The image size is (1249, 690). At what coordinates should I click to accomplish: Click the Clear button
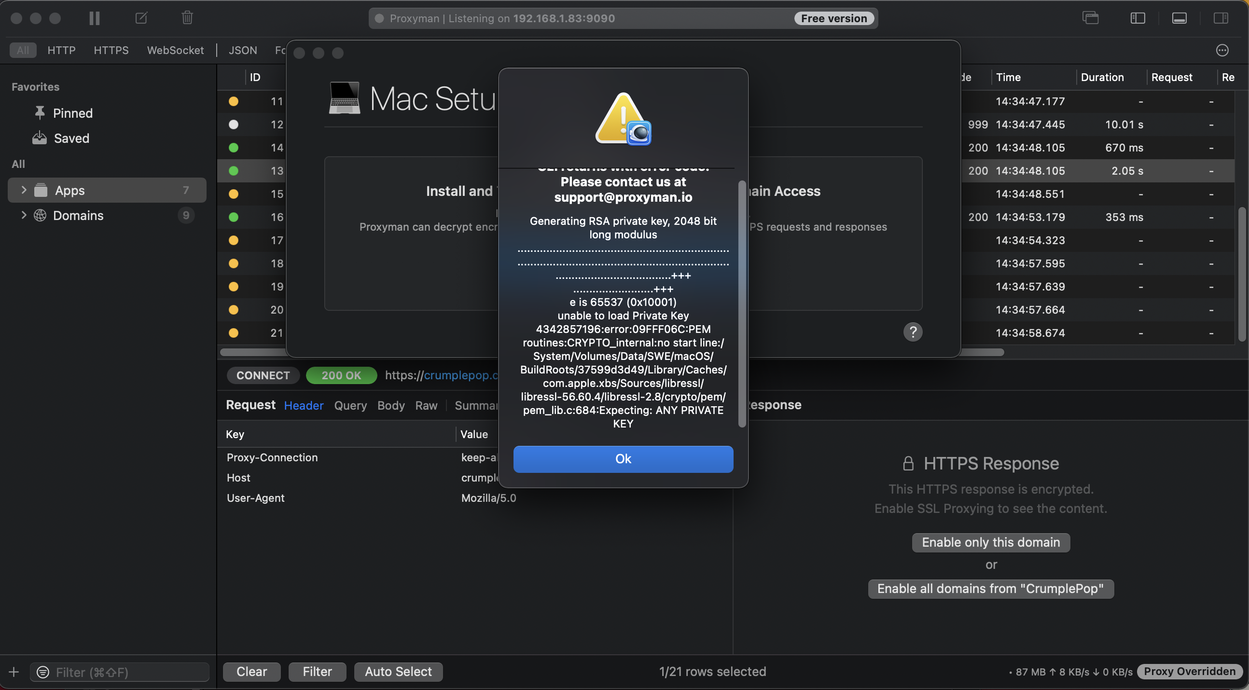click(251, 672)
